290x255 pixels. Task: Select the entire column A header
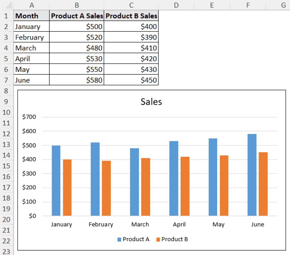[x=31, y=5]
